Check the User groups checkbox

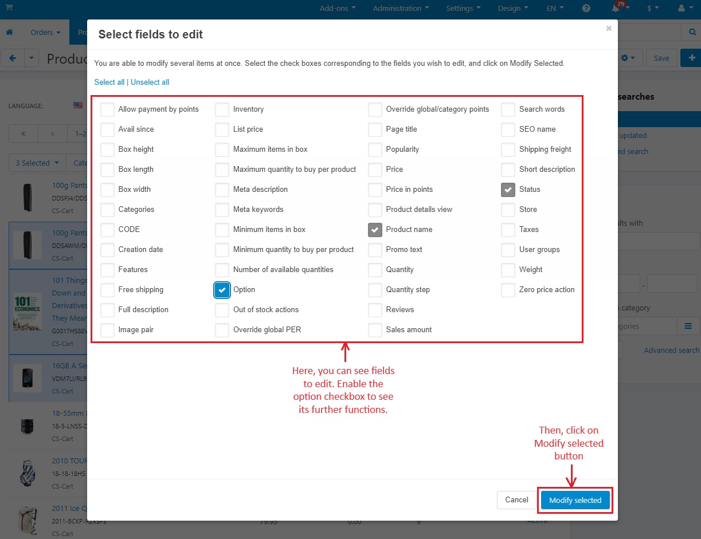(x=508, y=250)
